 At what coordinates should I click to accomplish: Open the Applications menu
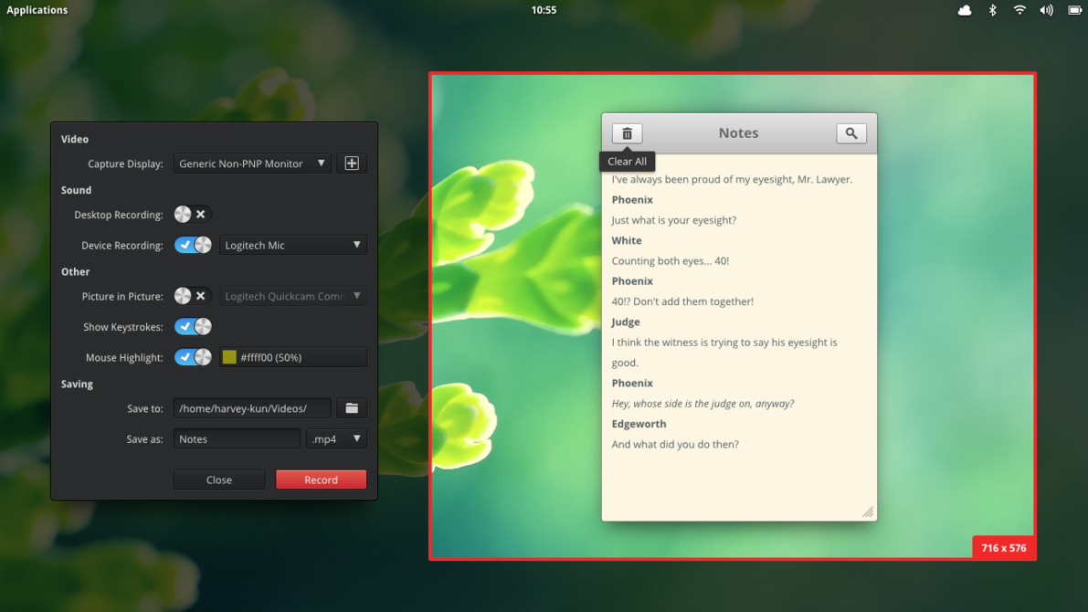coord(37,10)
